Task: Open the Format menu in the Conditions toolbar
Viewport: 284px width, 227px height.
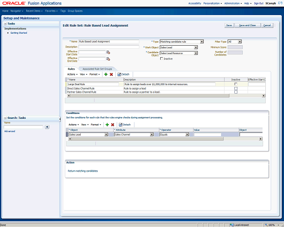Action: click(96, 125)
